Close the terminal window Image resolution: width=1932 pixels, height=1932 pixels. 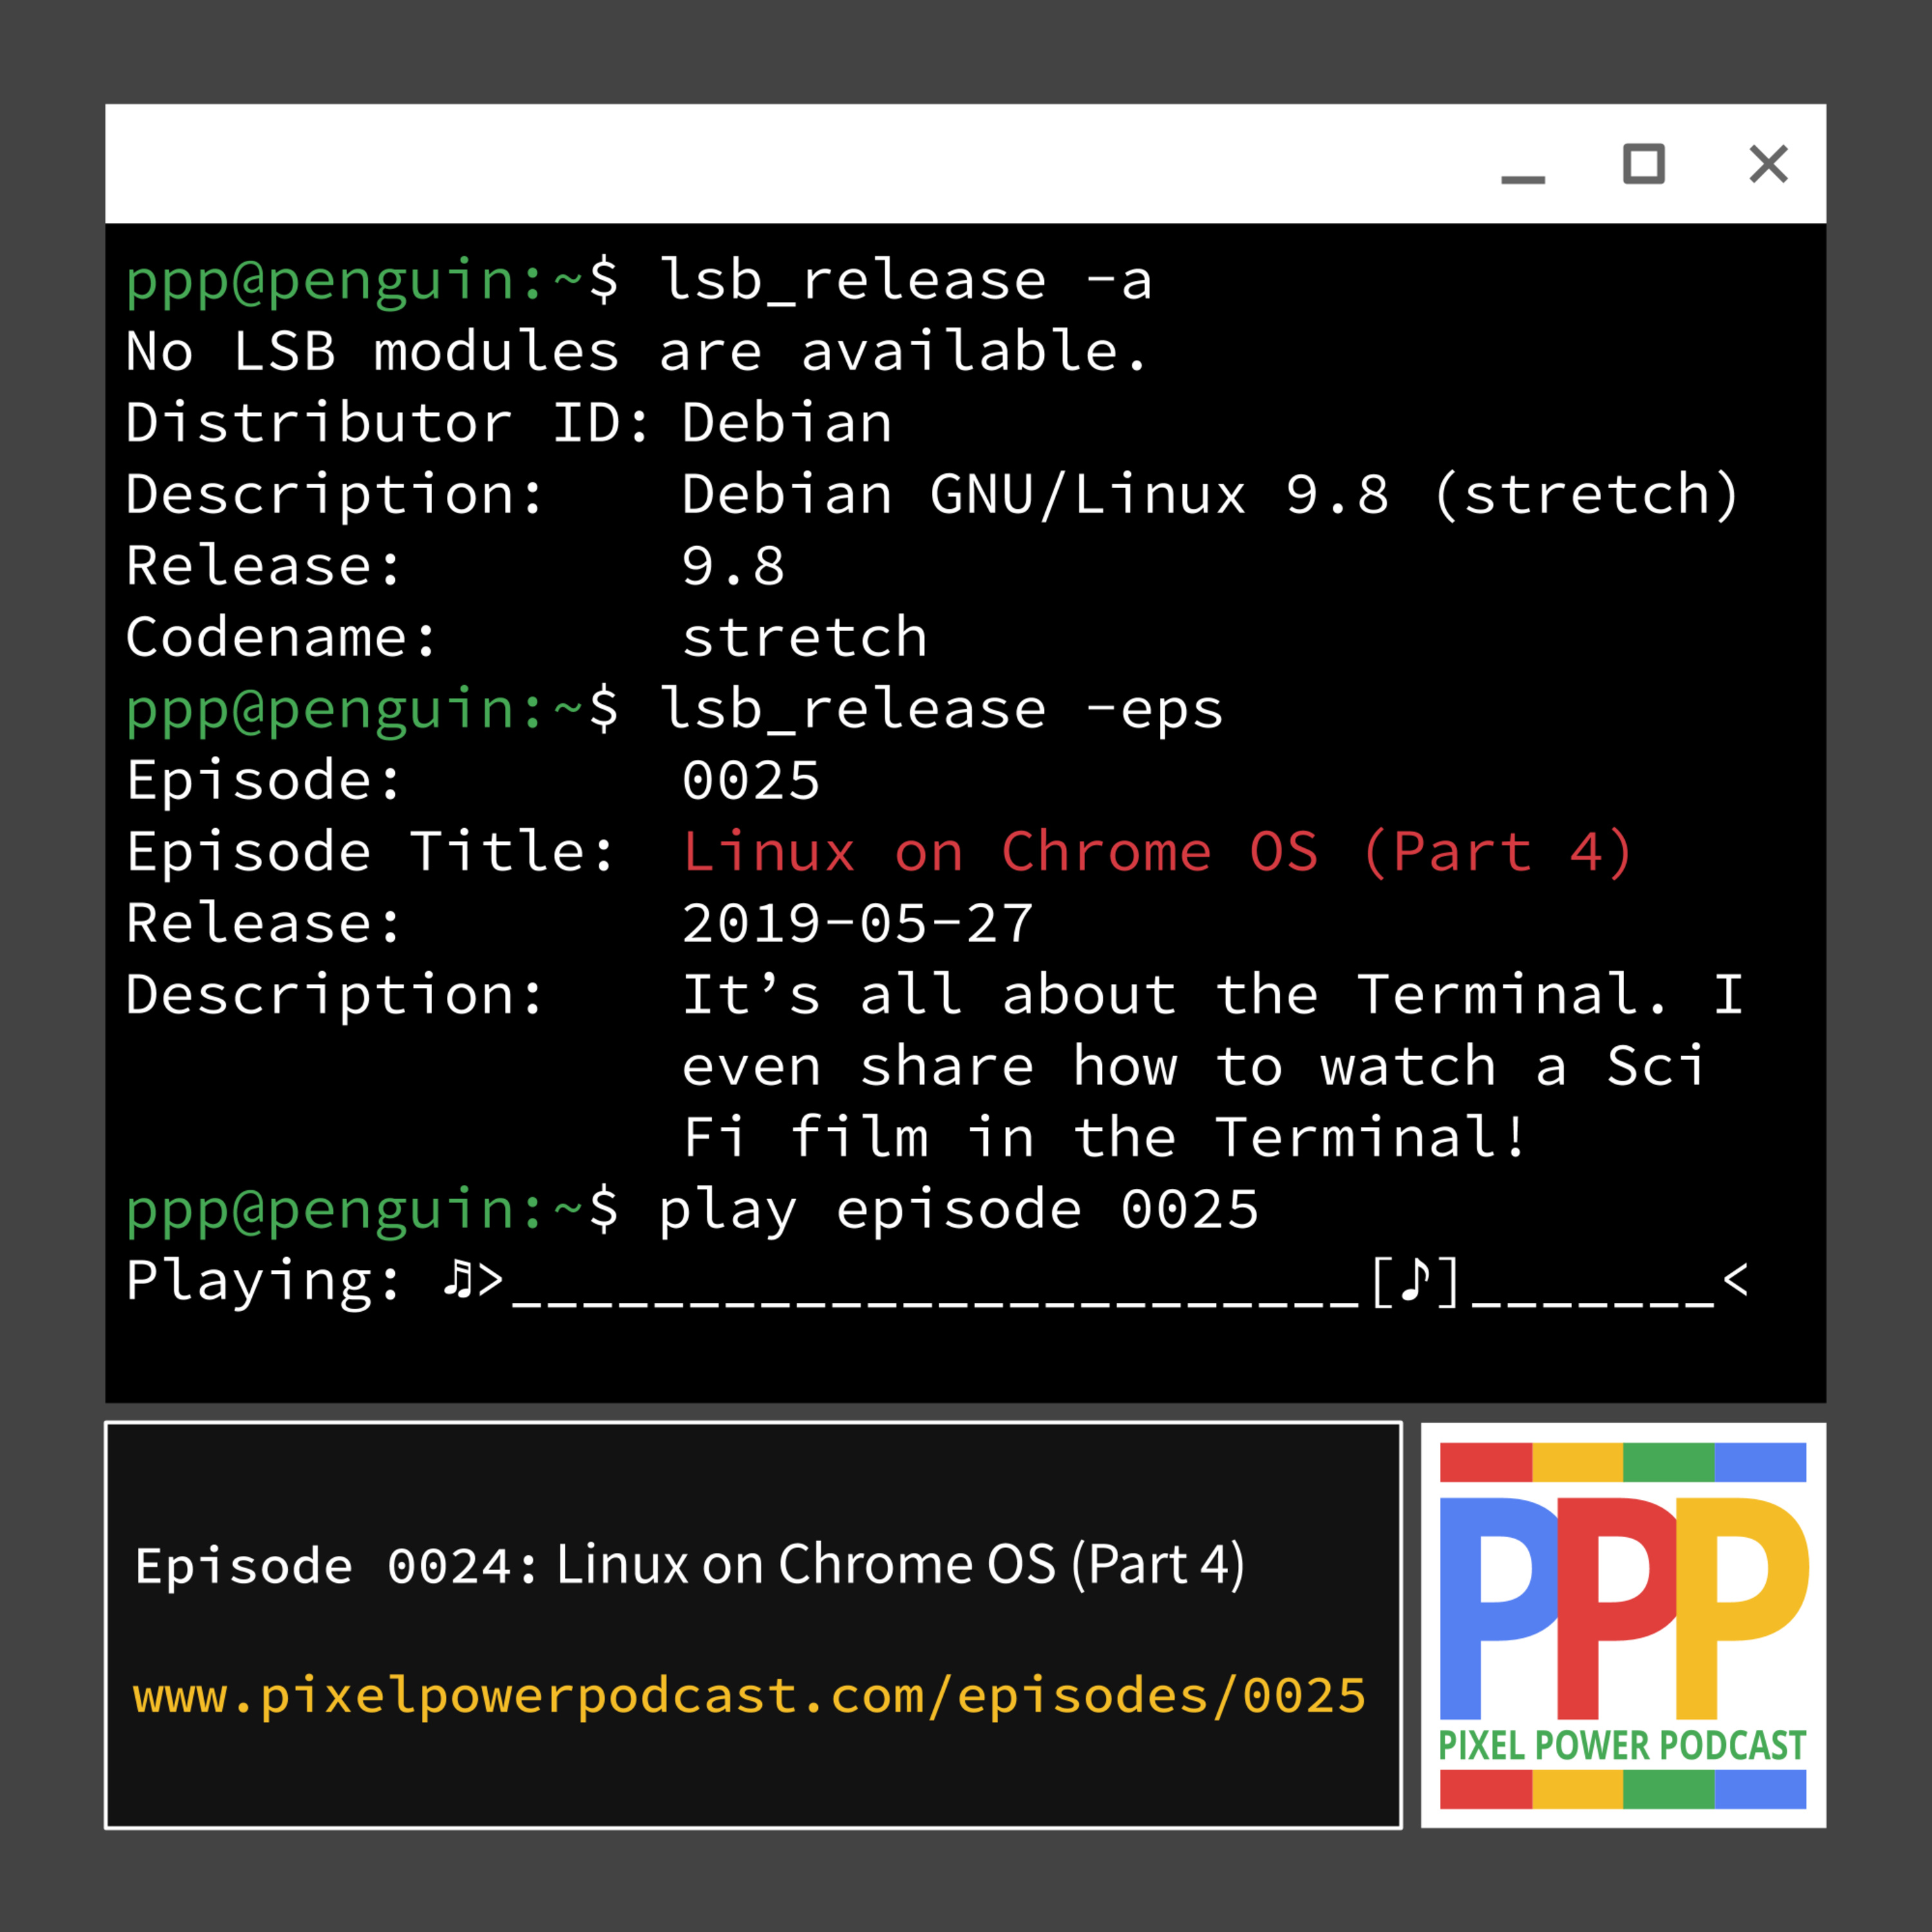(x=1768, y=164)
